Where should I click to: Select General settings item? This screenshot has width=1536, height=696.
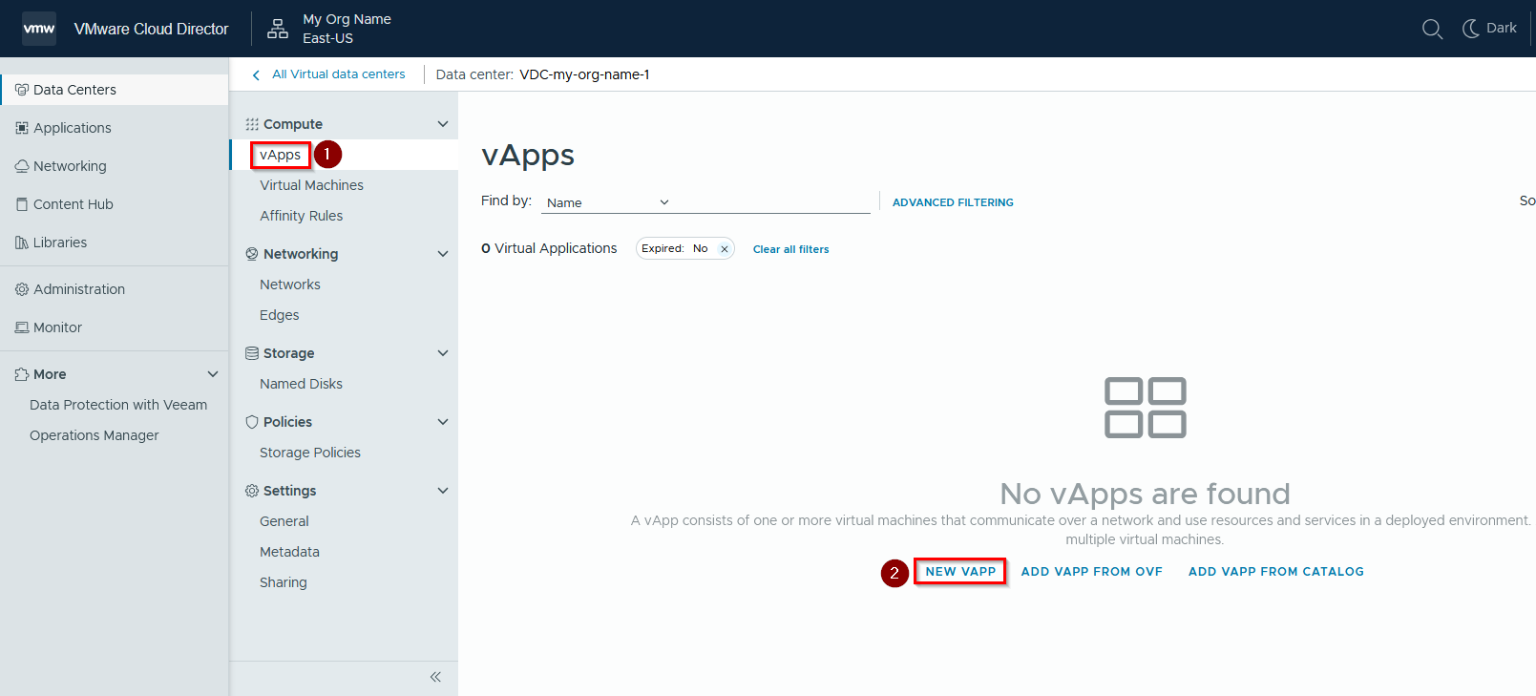tap(284, 521)
